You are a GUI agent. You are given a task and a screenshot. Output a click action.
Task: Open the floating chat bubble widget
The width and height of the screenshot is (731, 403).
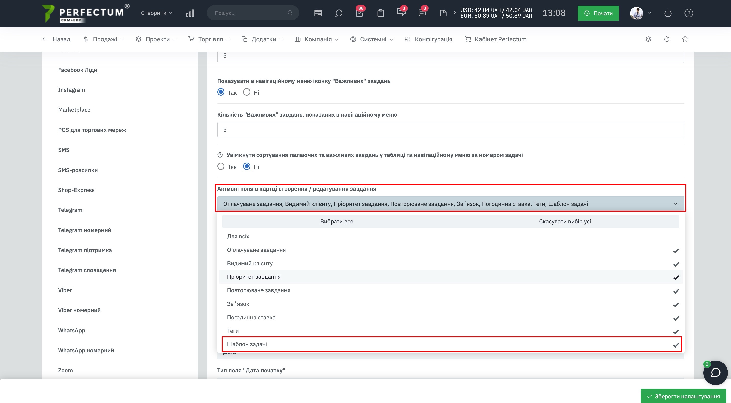(715, 373)
